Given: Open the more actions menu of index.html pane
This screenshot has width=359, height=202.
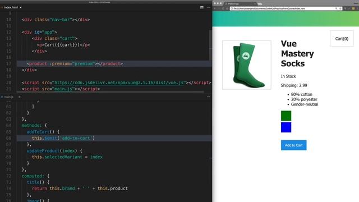Looking at the screenshot, I should click(209, 7).
